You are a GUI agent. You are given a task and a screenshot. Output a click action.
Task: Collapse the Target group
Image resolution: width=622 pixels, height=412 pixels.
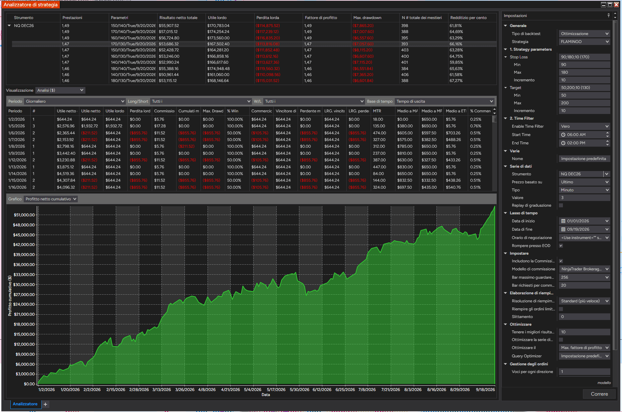506,88
